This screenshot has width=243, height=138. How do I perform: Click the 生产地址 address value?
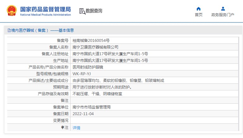tap(110, 61)
